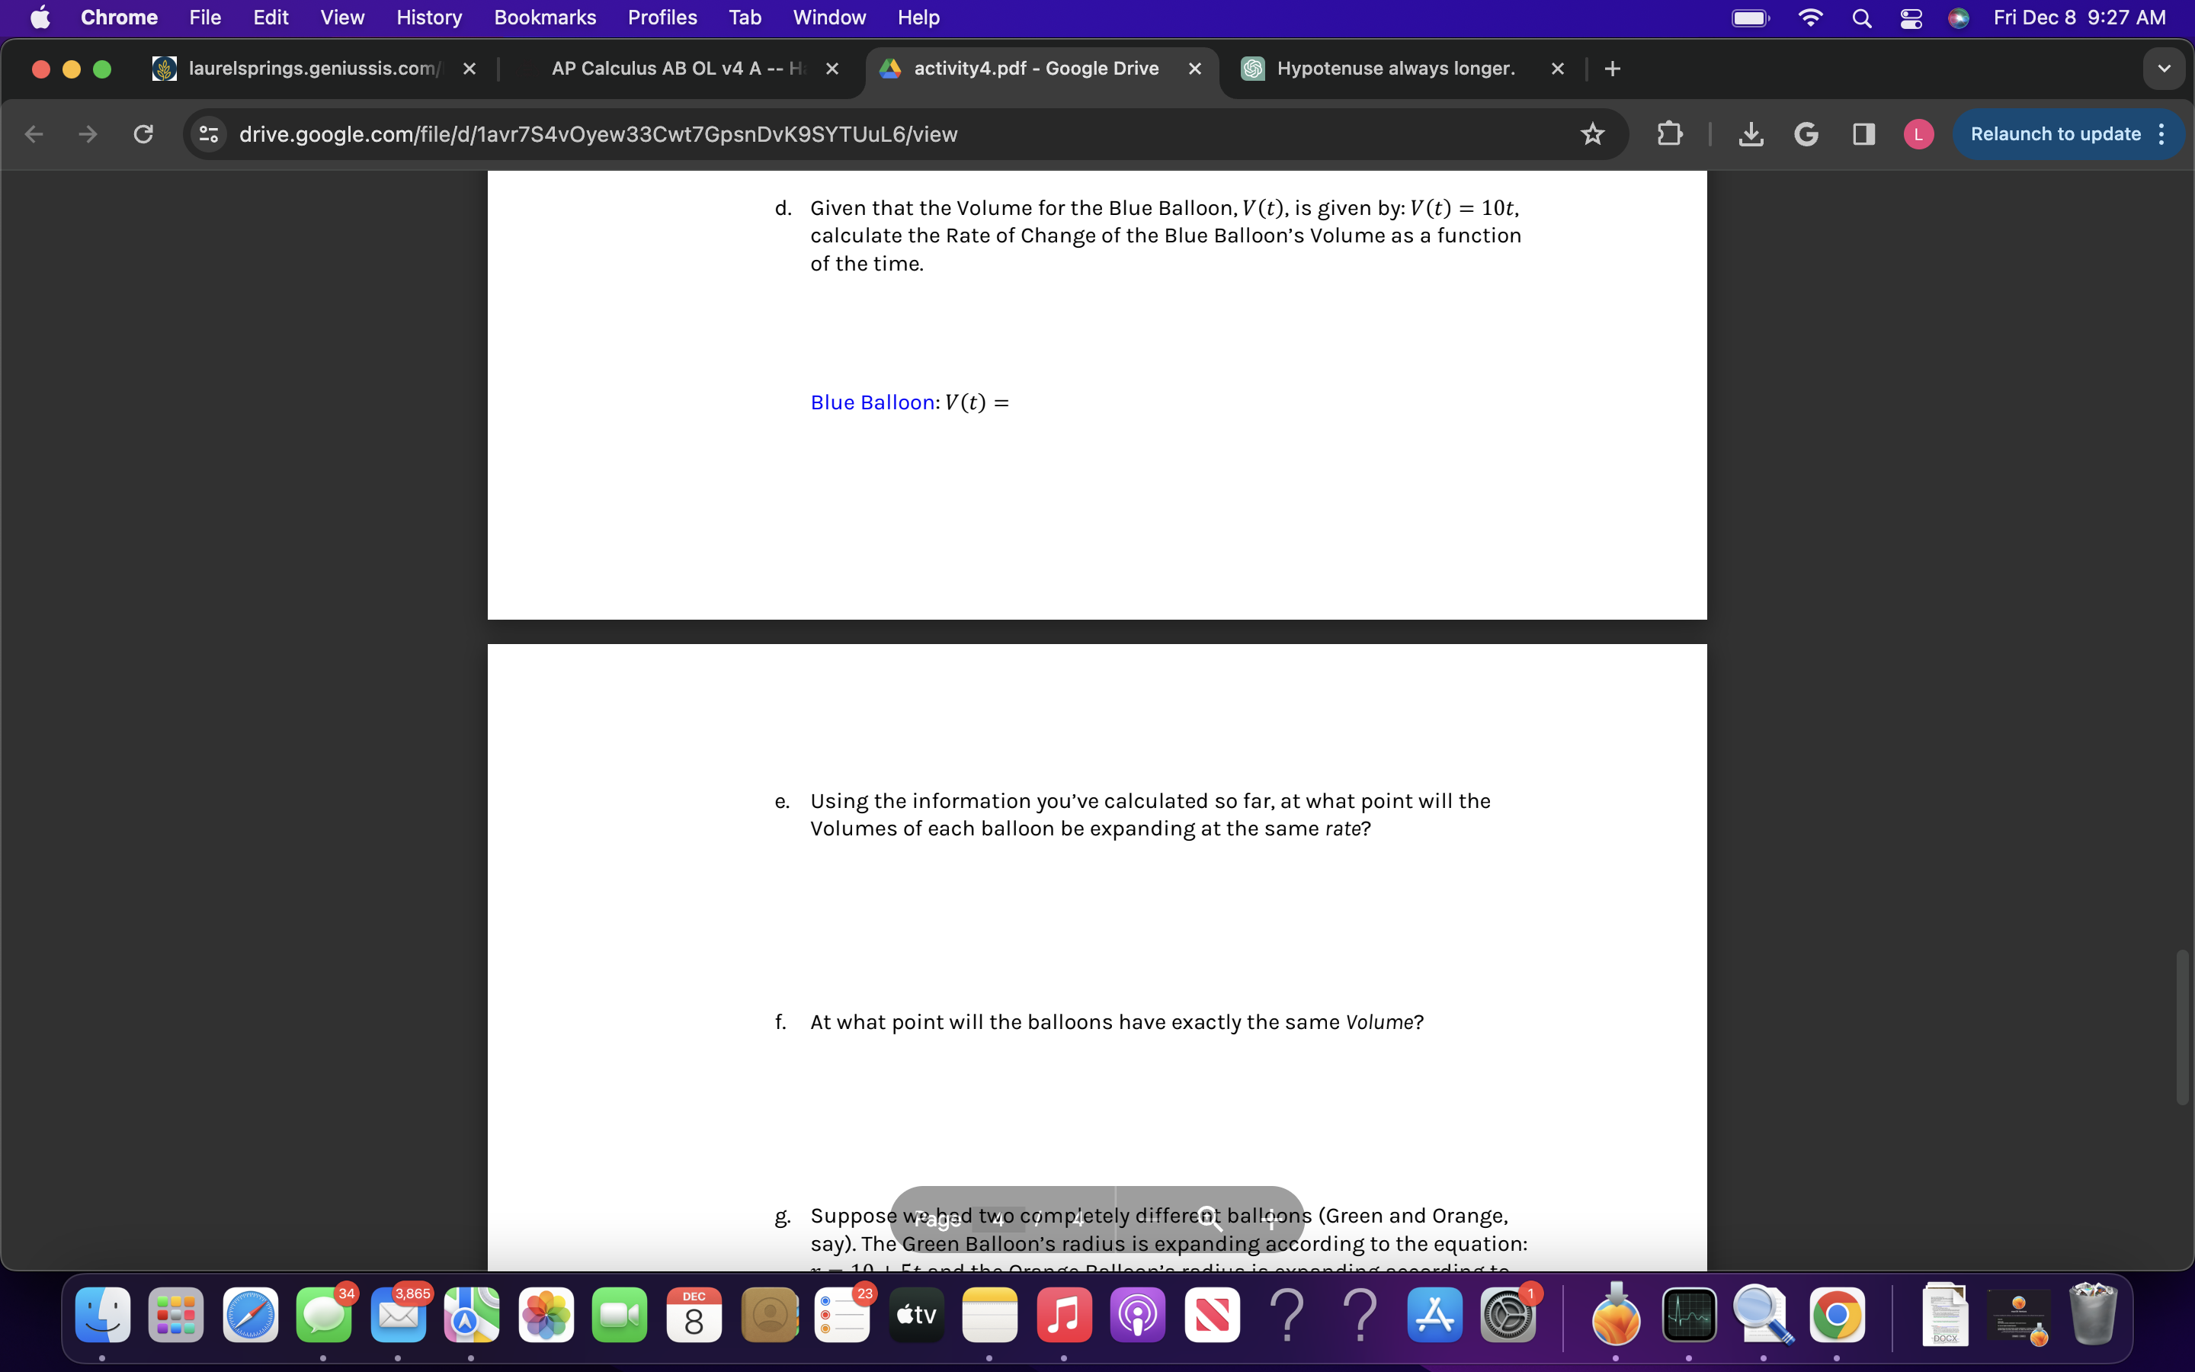Open Control Center from the menu bar
Screen dimensions: 2195x1372
[x=1911, y=18]
